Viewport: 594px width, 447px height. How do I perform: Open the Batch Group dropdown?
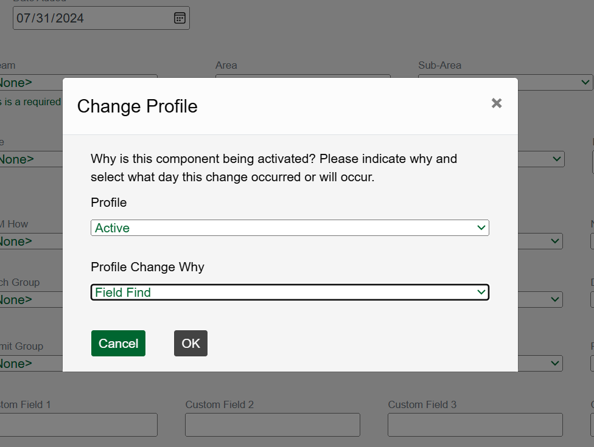click(x=31, y=299)
